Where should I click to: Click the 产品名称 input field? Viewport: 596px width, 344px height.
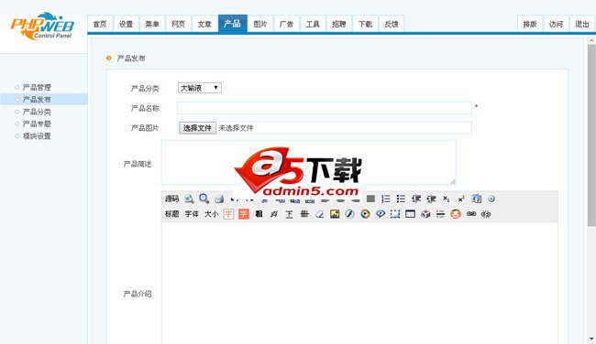click(x=325, y=108)
